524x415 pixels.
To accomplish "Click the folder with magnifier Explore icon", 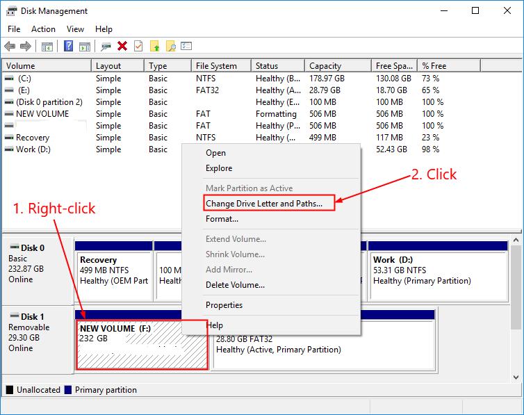I will point(171,46).
